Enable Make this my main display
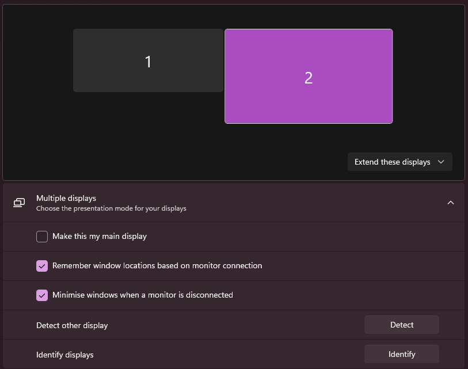468x369 pixels. point(42,237)
